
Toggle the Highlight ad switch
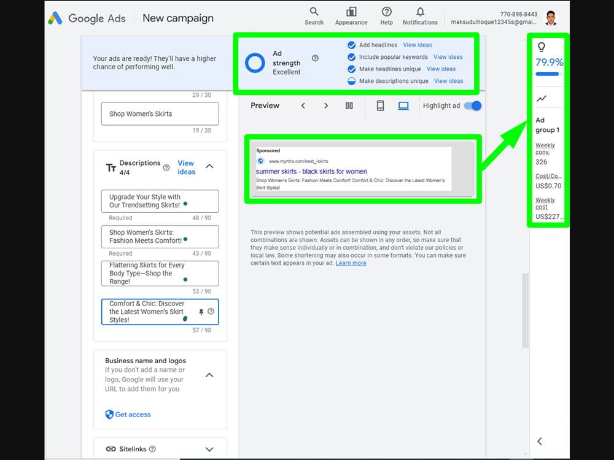click(x=473, y=105)
